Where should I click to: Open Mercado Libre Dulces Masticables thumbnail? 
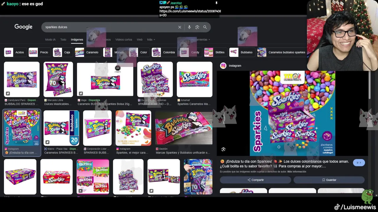pos(58,79)
